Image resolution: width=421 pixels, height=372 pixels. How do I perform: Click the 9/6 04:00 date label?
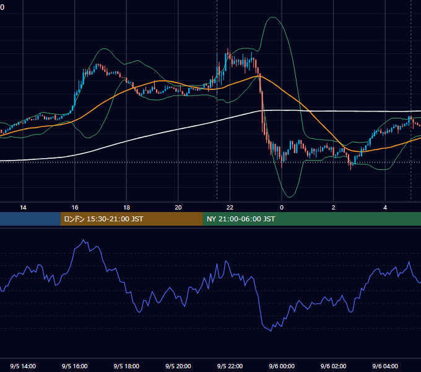385,366
